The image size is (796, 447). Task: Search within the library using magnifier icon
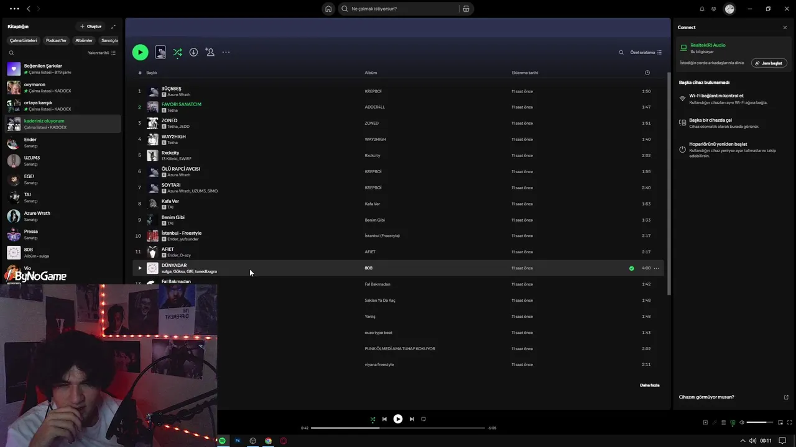[x=11, y=53]
